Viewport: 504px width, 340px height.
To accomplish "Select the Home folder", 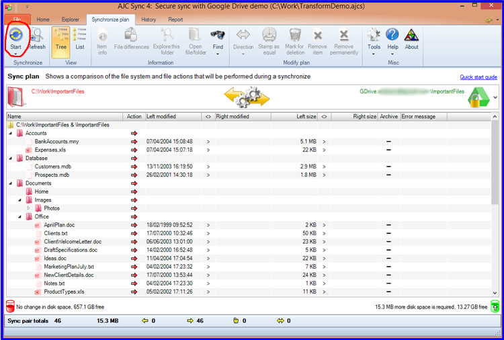I will tap(42, 192).
